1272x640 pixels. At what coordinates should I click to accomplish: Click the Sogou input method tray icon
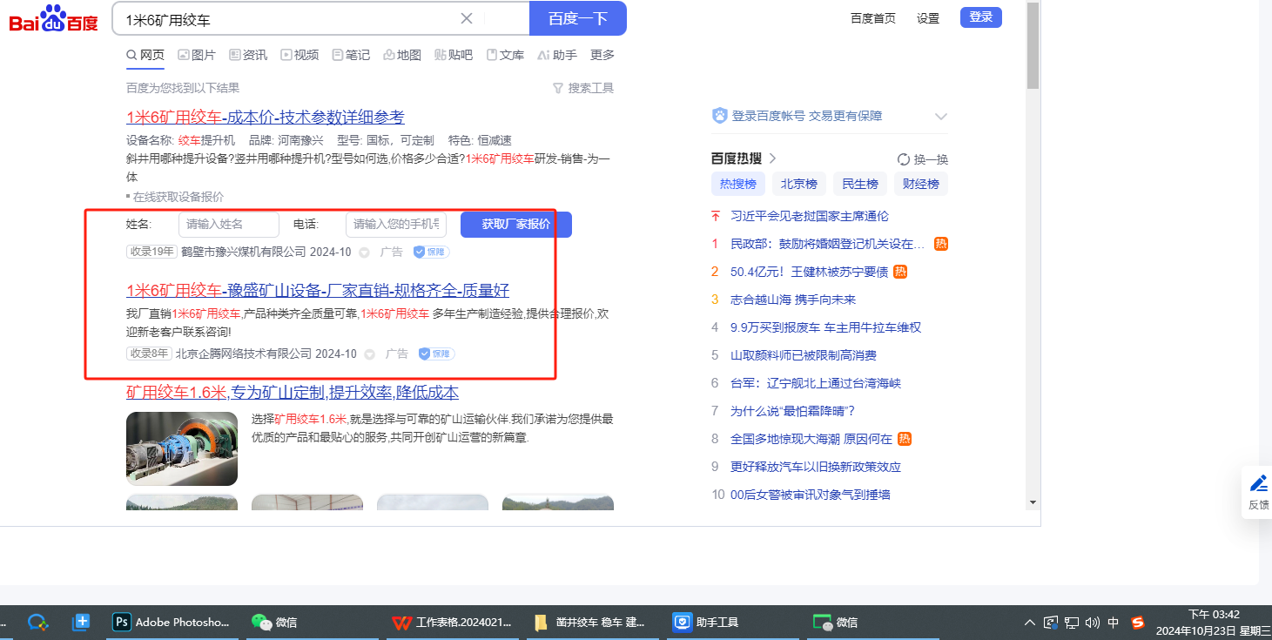coord(1138,623)
